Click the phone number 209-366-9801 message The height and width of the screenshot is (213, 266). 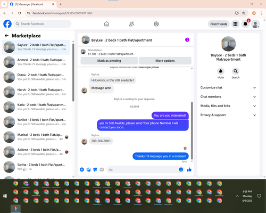click(x=101, y=141)
